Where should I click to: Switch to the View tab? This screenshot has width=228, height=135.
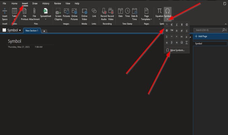tap(68, 3)
